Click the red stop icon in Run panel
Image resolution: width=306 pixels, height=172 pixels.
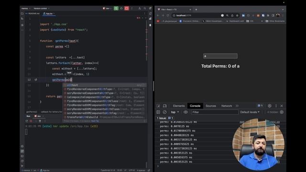31,121
